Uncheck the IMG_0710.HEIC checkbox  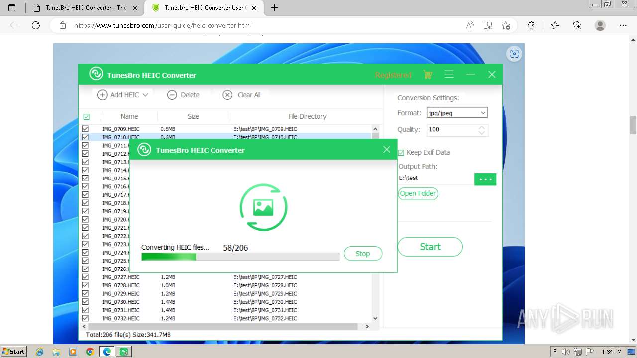click(85, 137)
